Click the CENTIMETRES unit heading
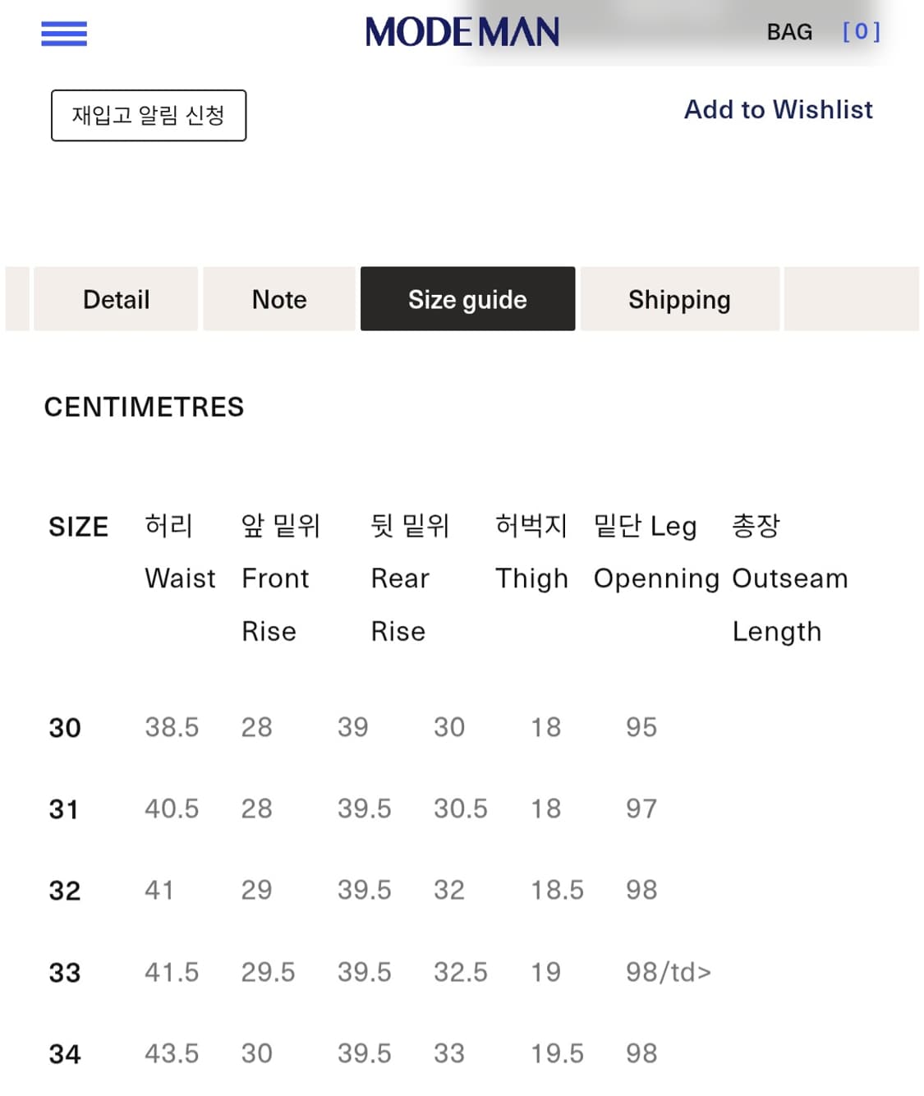The image size is (924, 1096). coord(144,407)
